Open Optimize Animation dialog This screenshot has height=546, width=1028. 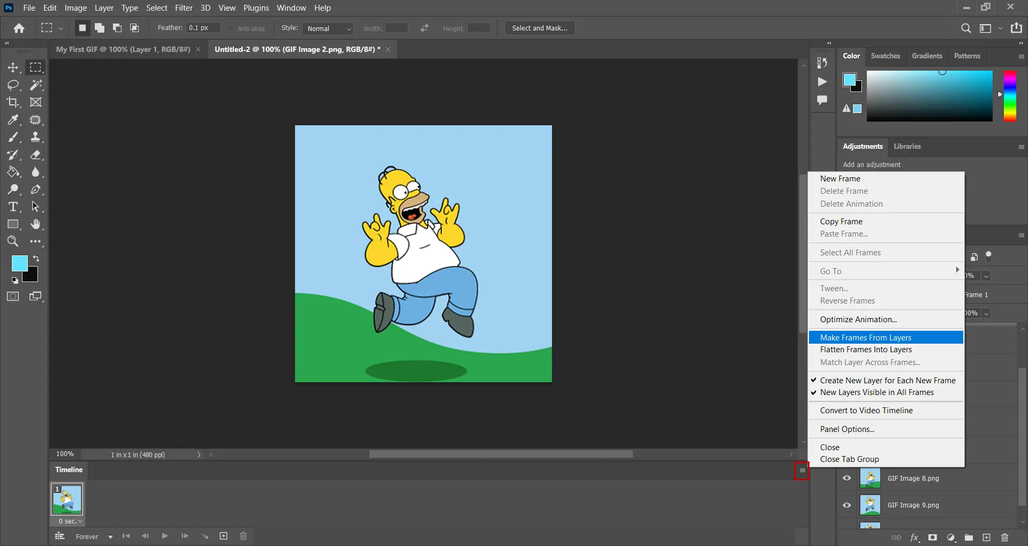[886, 319]
